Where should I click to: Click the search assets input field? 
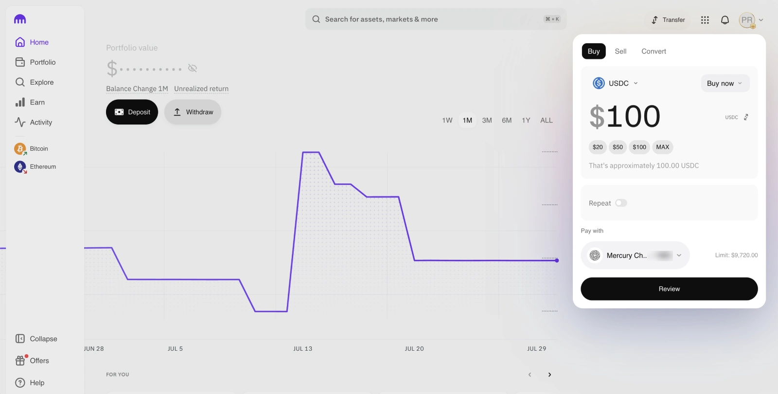pos(436,19)
